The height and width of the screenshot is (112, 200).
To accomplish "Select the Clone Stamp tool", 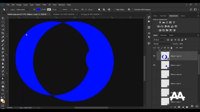I will click(3, 49).
